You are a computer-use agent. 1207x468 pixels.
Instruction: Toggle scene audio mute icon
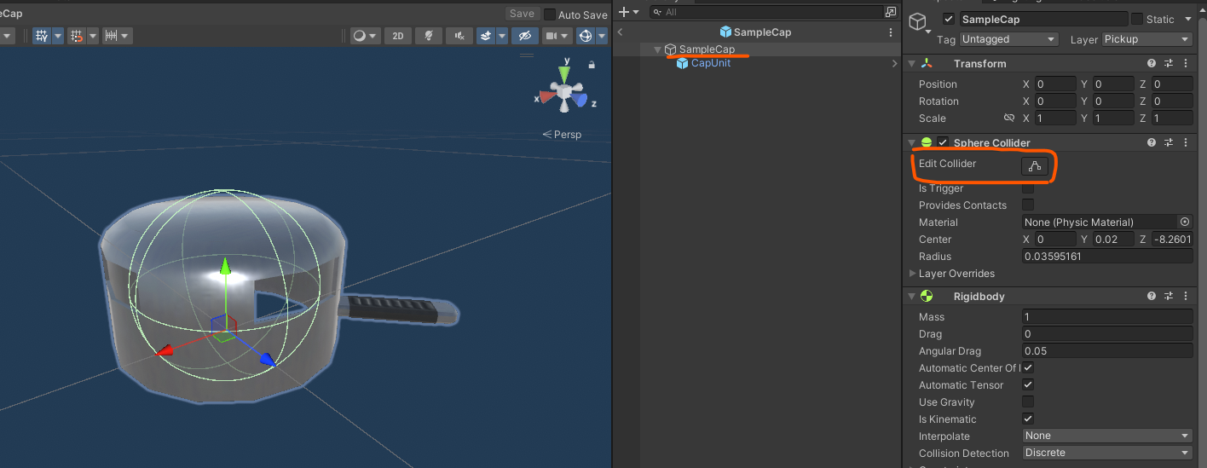pos(459,36)
